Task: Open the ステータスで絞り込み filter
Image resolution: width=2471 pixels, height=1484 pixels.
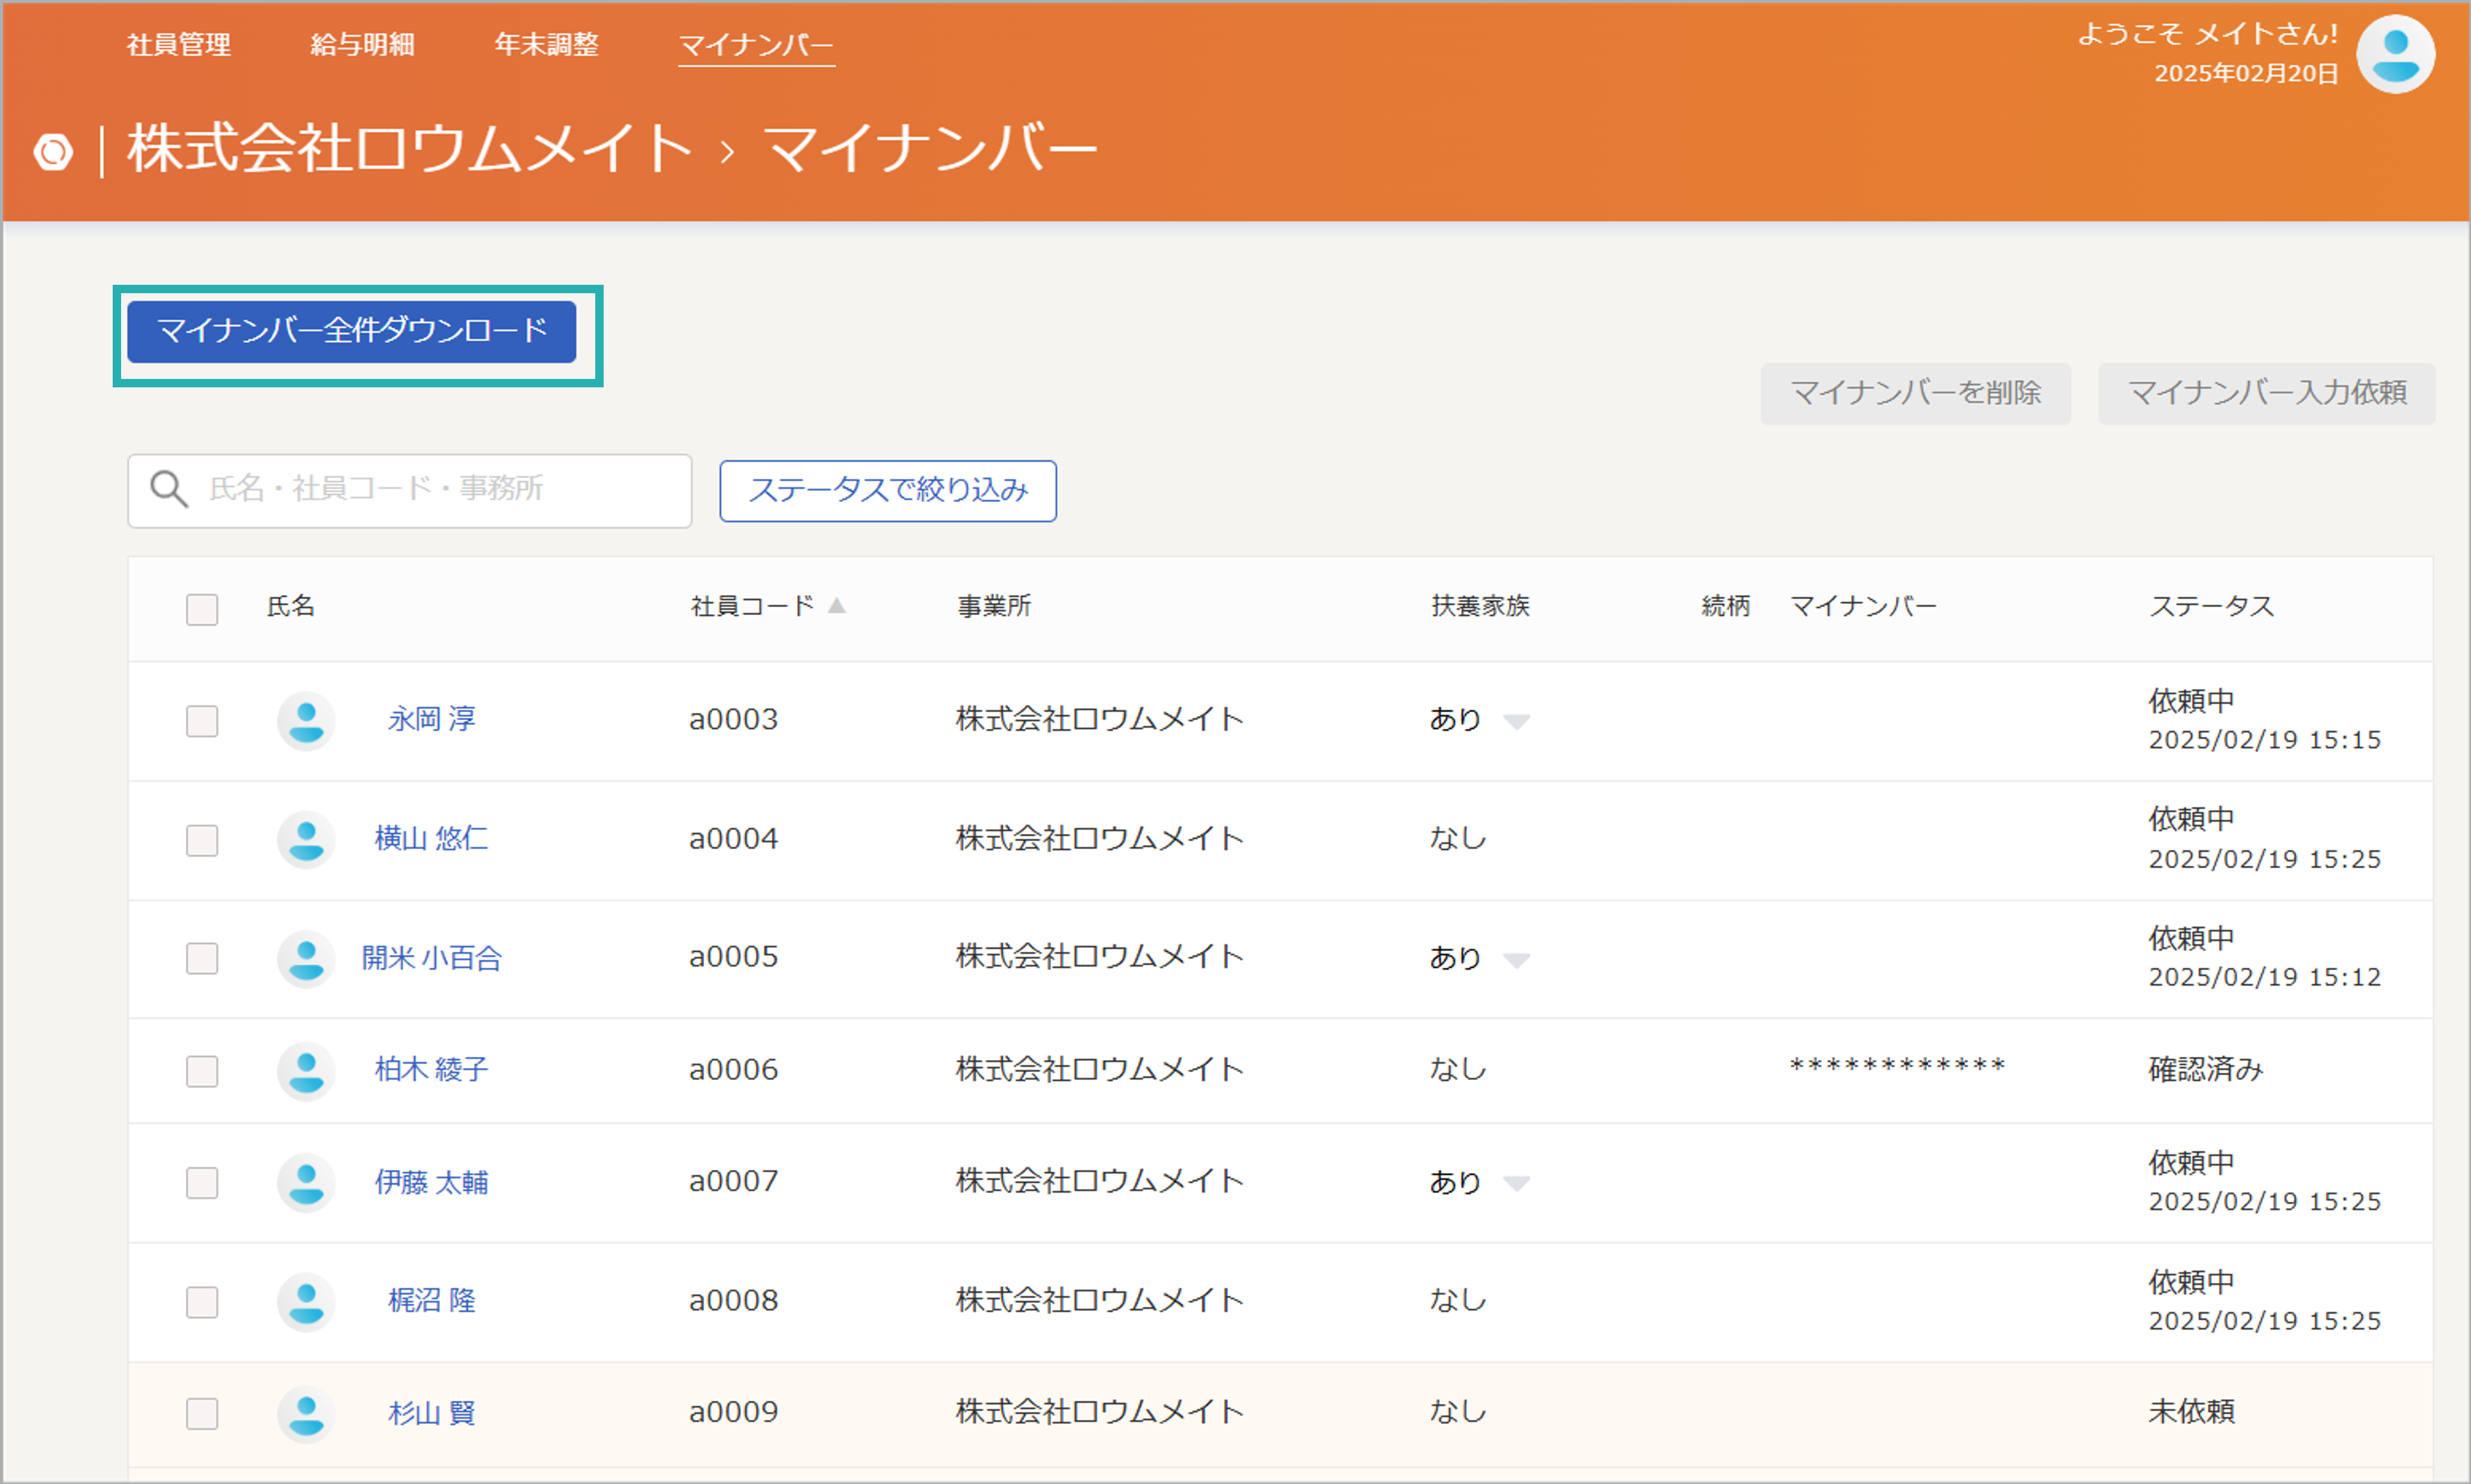Action: [888, 490]
